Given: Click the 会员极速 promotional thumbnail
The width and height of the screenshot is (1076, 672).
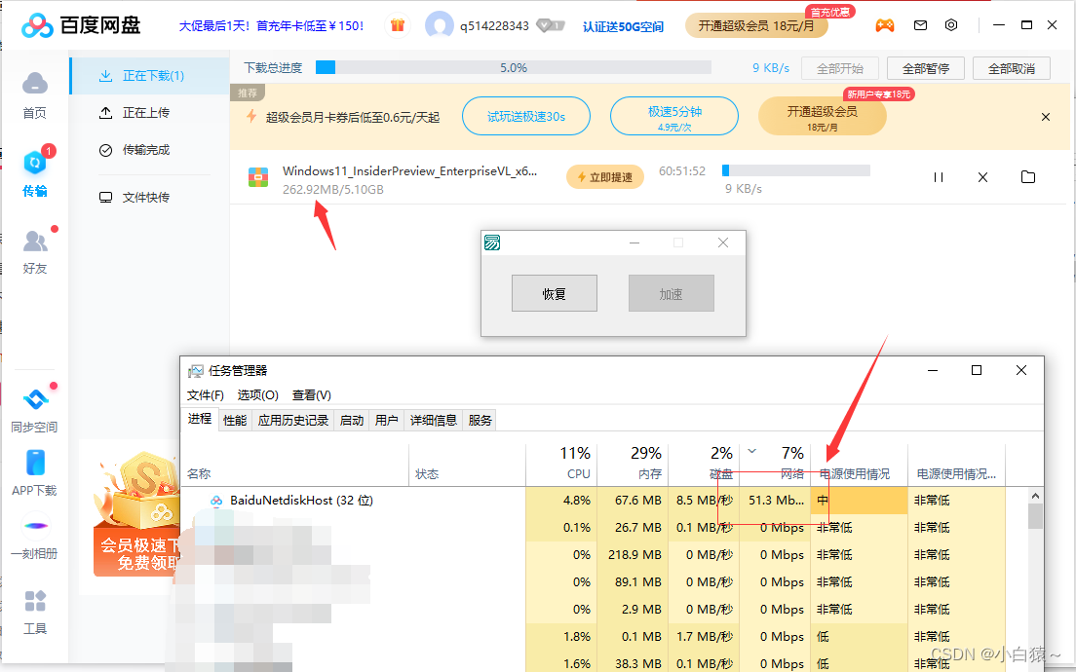Looking at the screenshot, I should click(136, 514).
